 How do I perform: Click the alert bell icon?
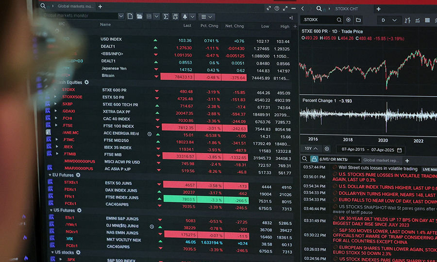point(185,16)
